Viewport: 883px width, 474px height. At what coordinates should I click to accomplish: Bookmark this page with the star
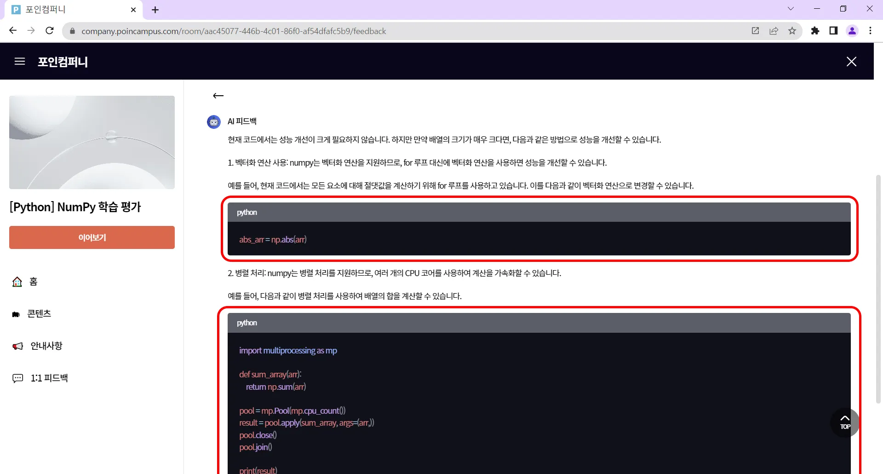792,31
